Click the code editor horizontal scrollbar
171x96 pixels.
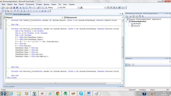click(56, 83)
